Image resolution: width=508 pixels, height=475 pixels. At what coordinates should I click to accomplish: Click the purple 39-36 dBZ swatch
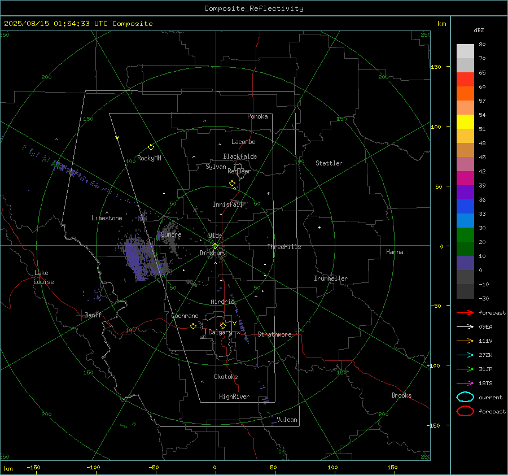click(465, 193)
